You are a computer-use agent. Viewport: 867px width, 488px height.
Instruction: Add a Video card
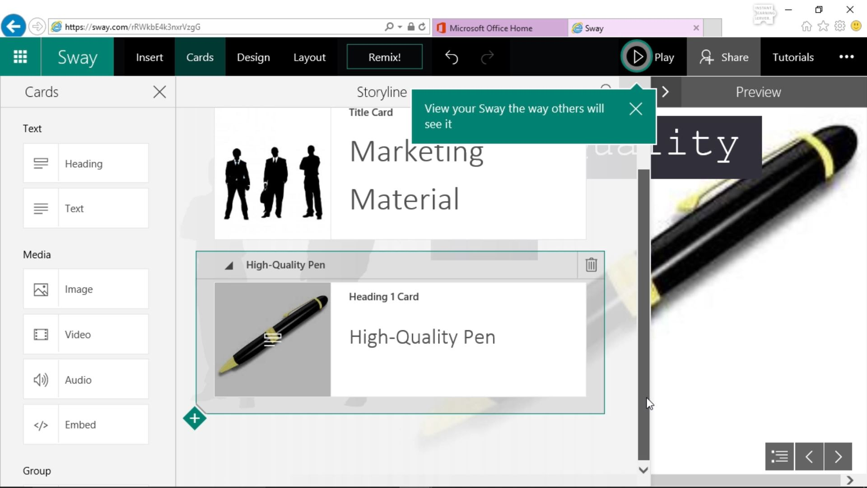coord(85,334)
